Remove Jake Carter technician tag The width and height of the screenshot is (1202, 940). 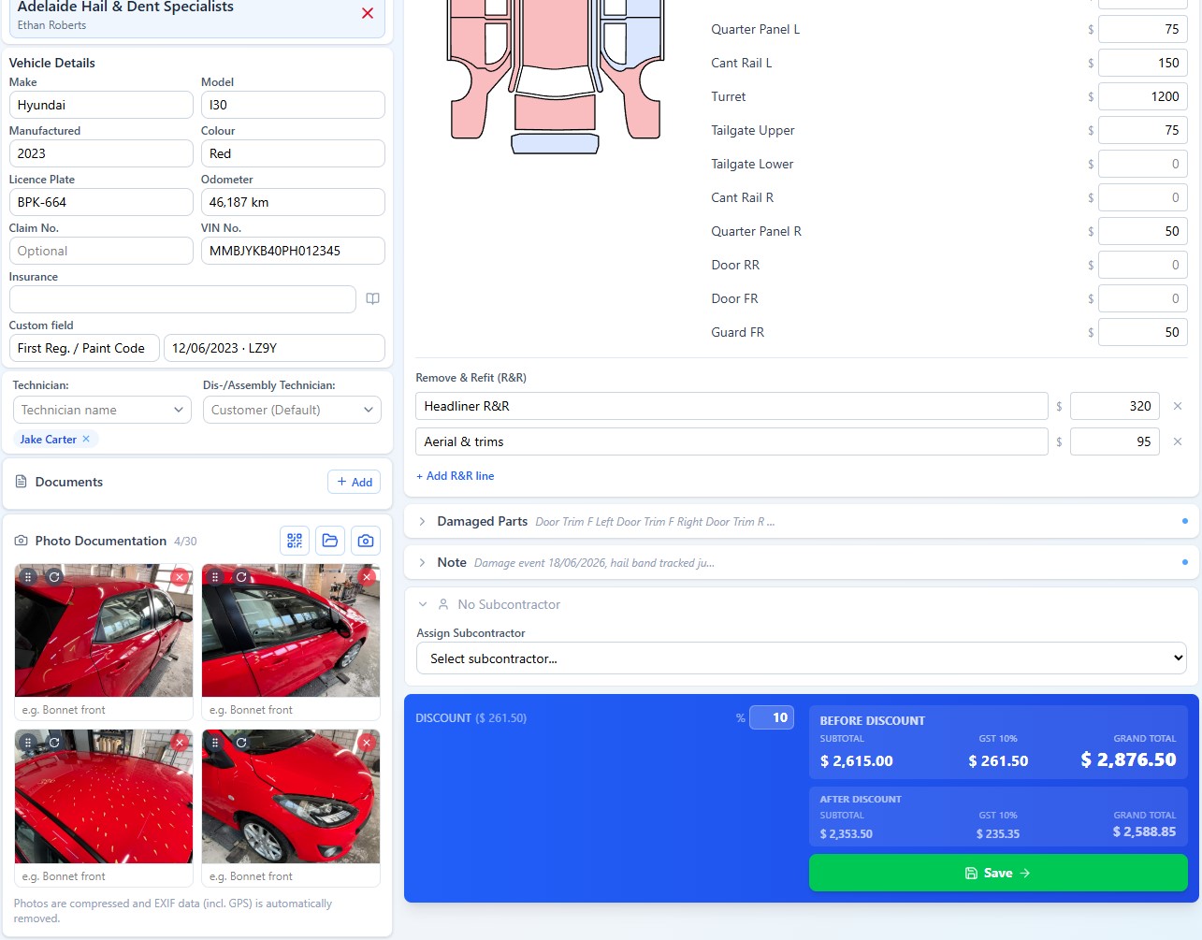coord(86,439)
